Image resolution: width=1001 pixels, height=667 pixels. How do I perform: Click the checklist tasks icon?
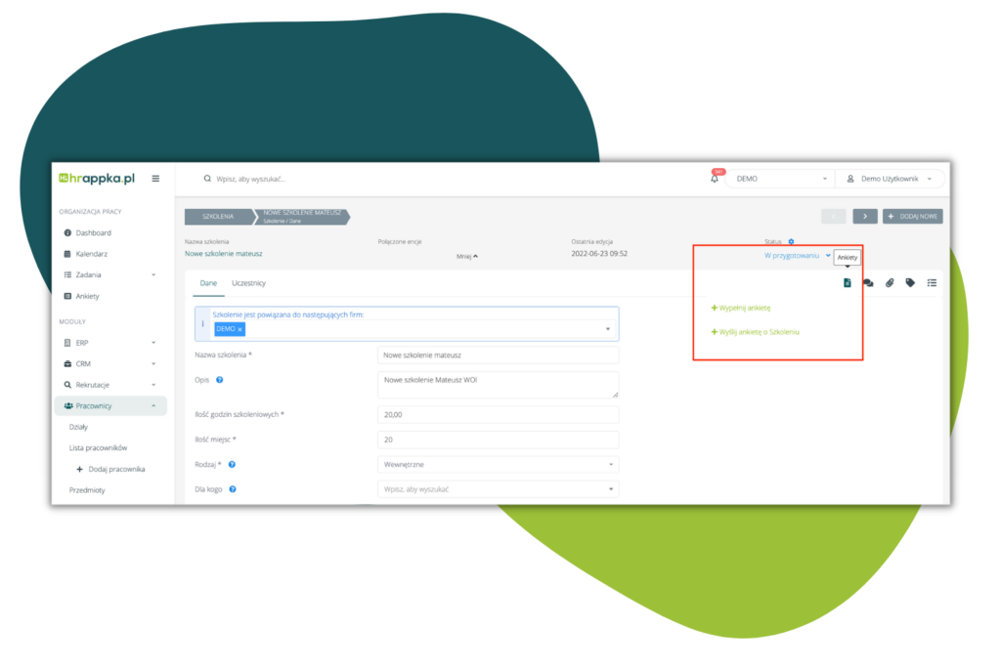tap(932, 283)
